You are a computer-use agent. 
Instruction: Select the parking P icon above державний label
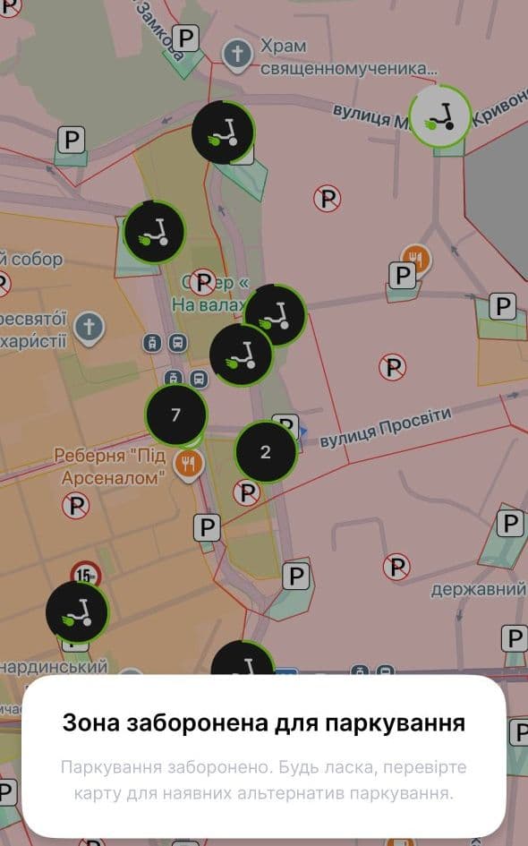(510, 524)
